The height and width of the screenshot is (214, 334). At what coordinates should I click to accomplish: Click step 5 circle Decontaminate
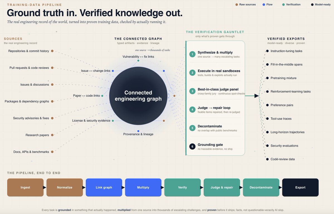[192, 128]
